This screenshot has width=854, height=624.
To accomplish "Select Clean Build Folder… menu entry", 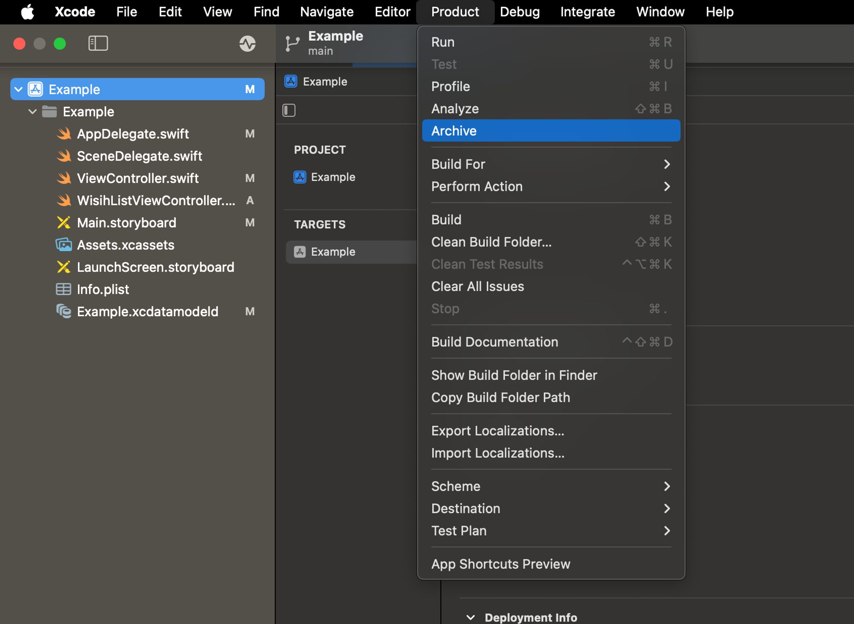I will (491, 242).
